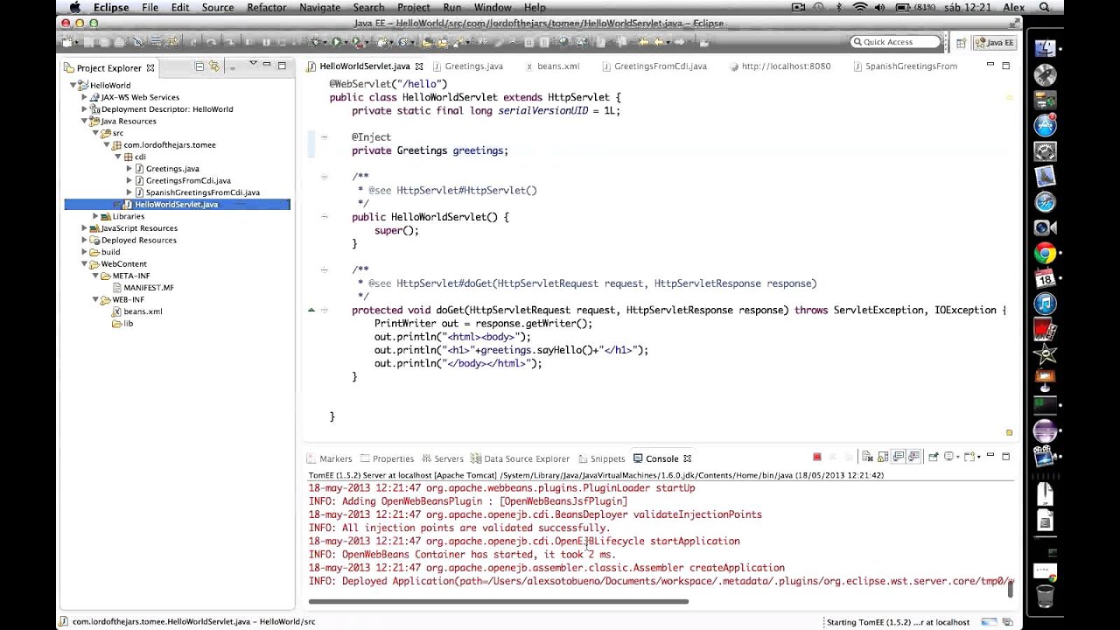Terminate the server with the red stop icon

[x=817, y=457]
